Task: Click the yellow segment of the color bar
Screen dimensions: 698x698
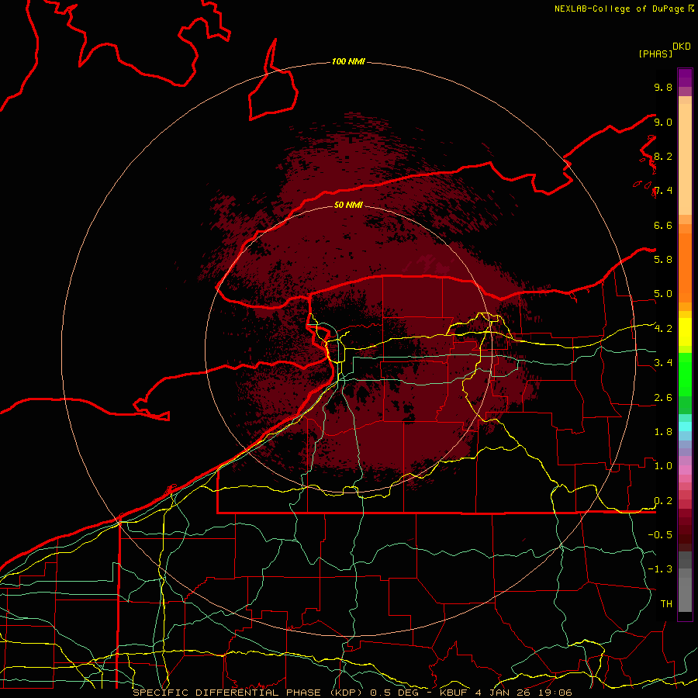Action: (685, 332)
